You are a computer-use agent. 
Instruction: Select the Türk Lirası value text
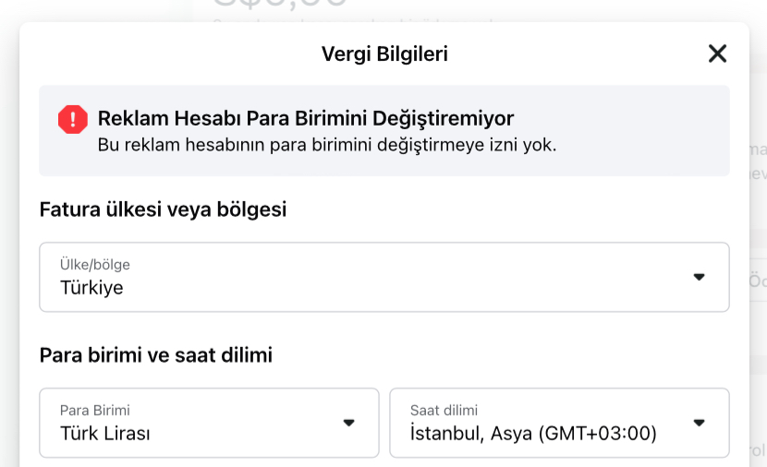click(105, 433)
